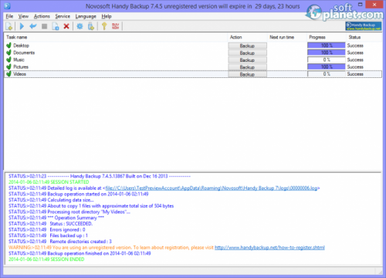Open the Service menu

63,16
